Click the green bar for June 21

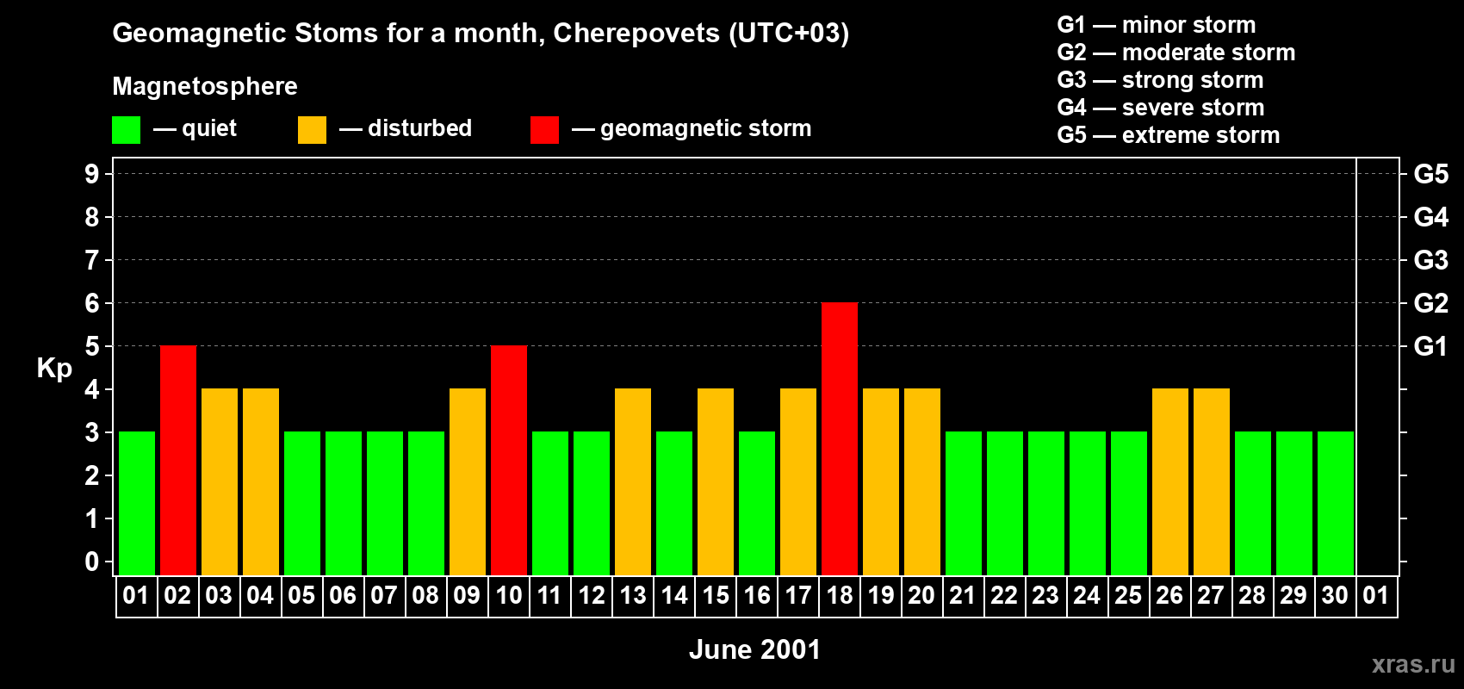pos(964,503)
